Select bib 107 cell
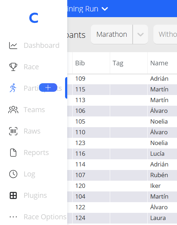This screenshot has height=225, width=177. (x=91, y=175)
